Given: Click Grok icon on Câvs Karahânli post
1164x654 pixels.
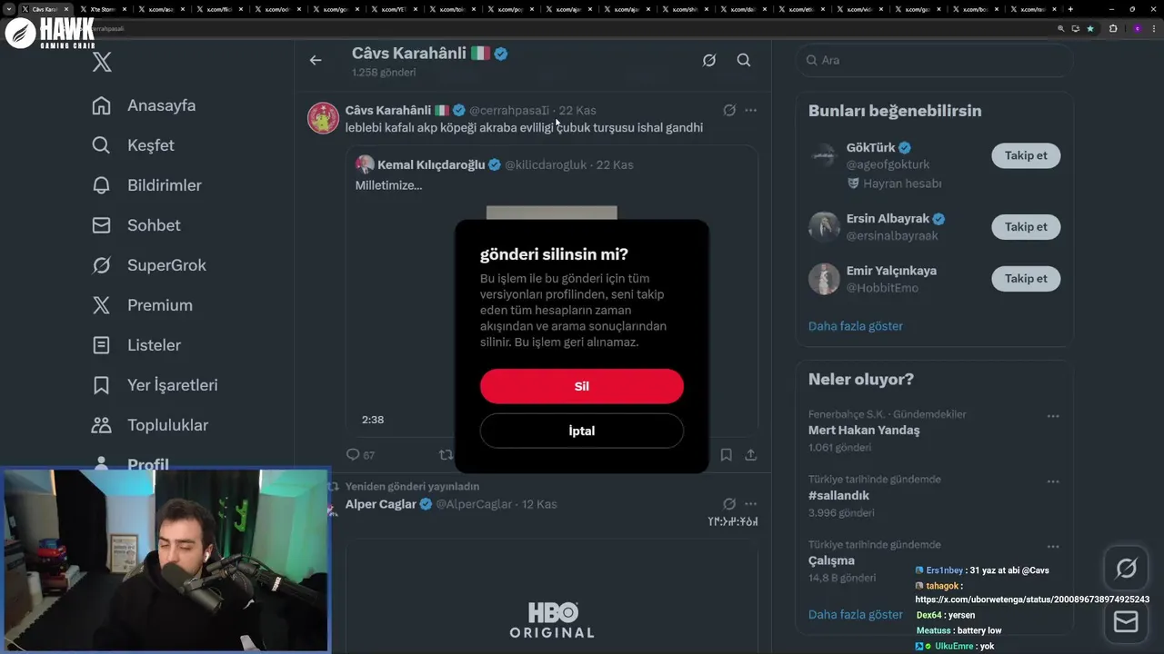Looking at the screenshot, I should (x=729, y=110).
